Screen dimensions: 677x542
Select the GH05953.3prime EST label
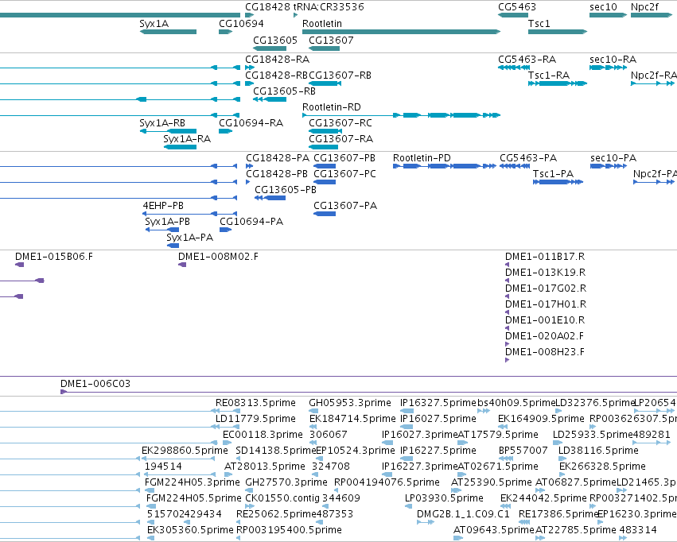[350, 403]
